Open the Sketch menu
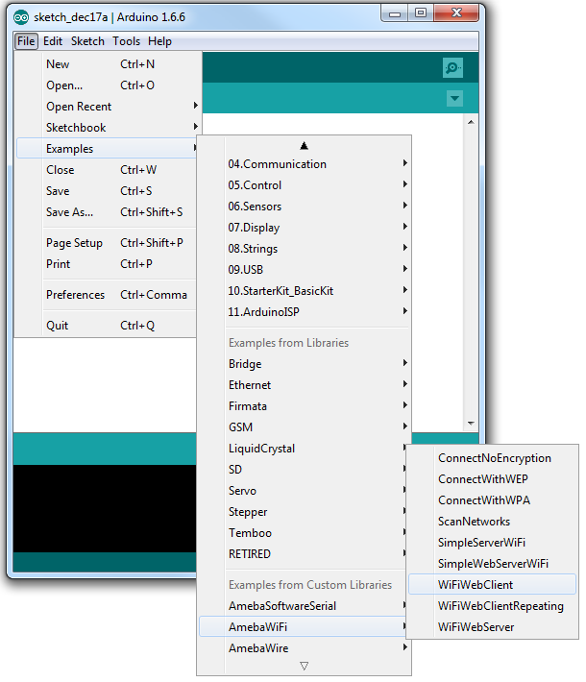This screenshot has height=682, width=586. (x=87, y=41)
